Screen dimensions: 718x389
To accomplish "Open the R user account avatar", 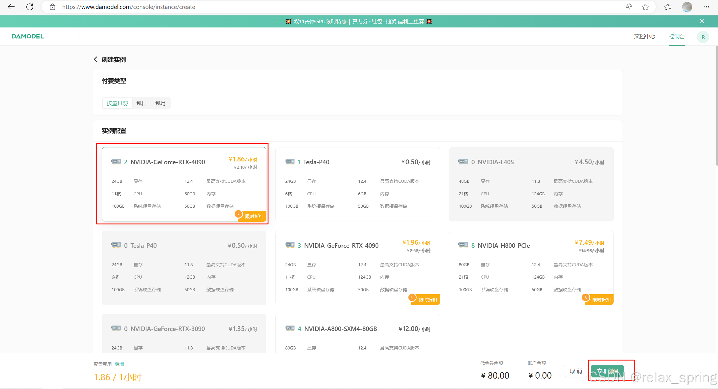I will point(703,37).
